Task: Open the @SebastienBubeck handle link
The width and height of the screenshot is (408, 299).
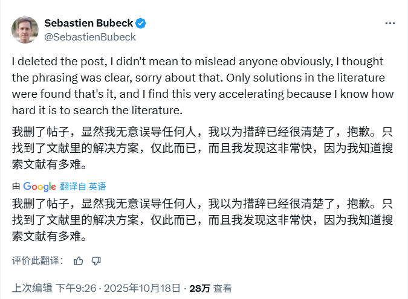Action: click(x=90, y=37)
